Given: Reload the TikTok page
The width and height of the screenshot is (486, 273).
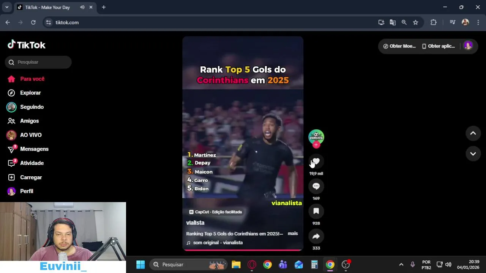Looking at the screenshot, I should 33,22.
